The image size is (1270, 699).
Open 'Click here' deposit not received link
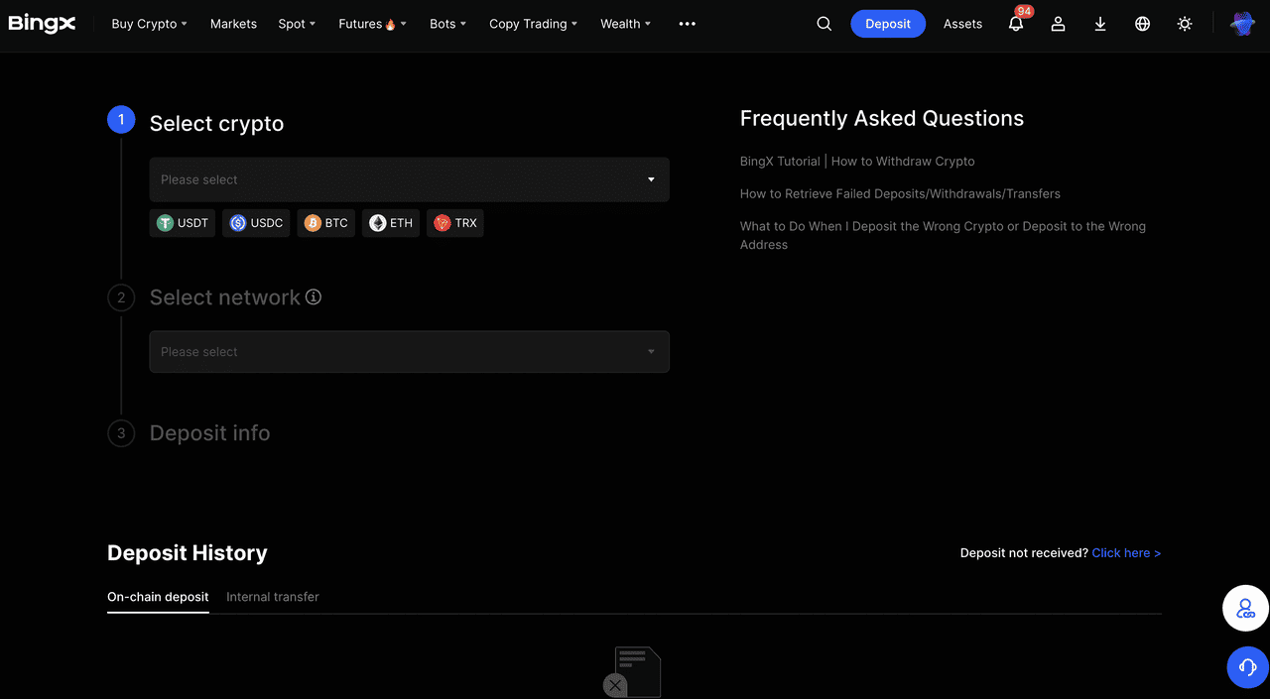pos(1125,553)
